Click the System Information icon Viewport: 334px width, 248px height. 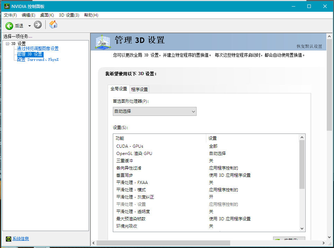(8, 239)
